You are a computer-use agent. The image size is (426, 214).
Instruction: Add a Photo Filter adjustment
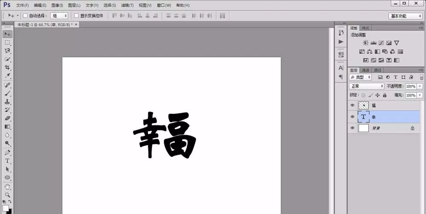pos(385,52)
